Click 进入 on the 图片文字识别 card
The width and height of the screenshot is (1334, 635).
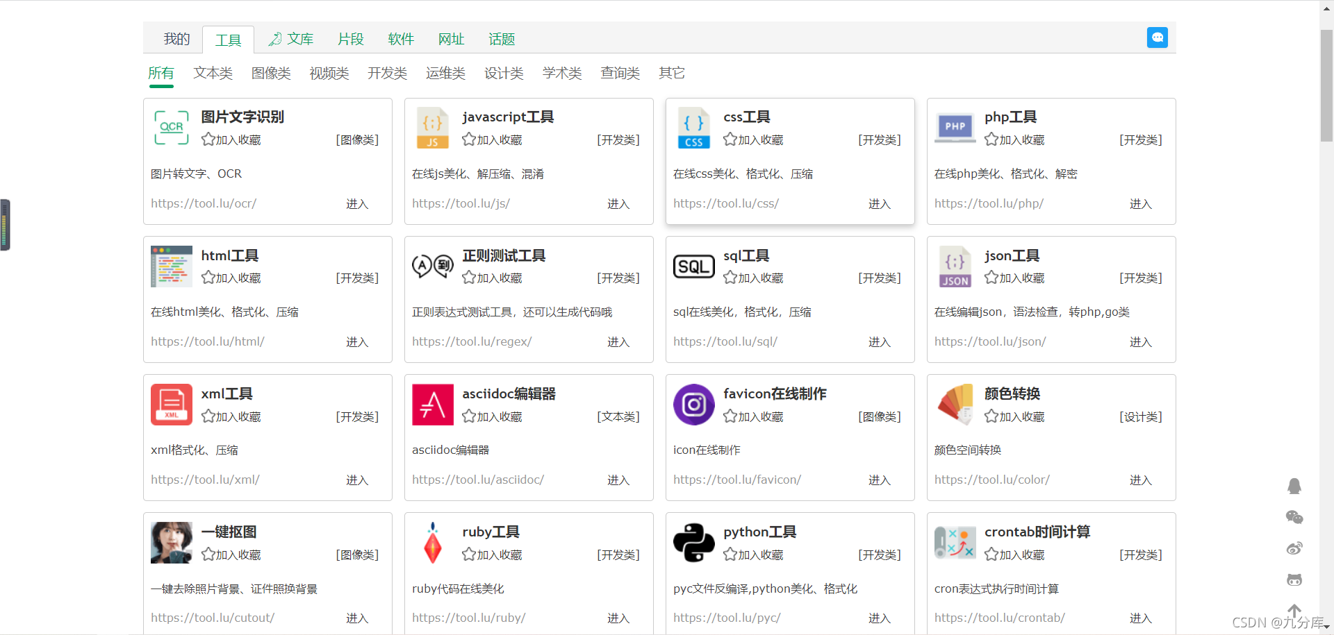click(x=357, y=203)
